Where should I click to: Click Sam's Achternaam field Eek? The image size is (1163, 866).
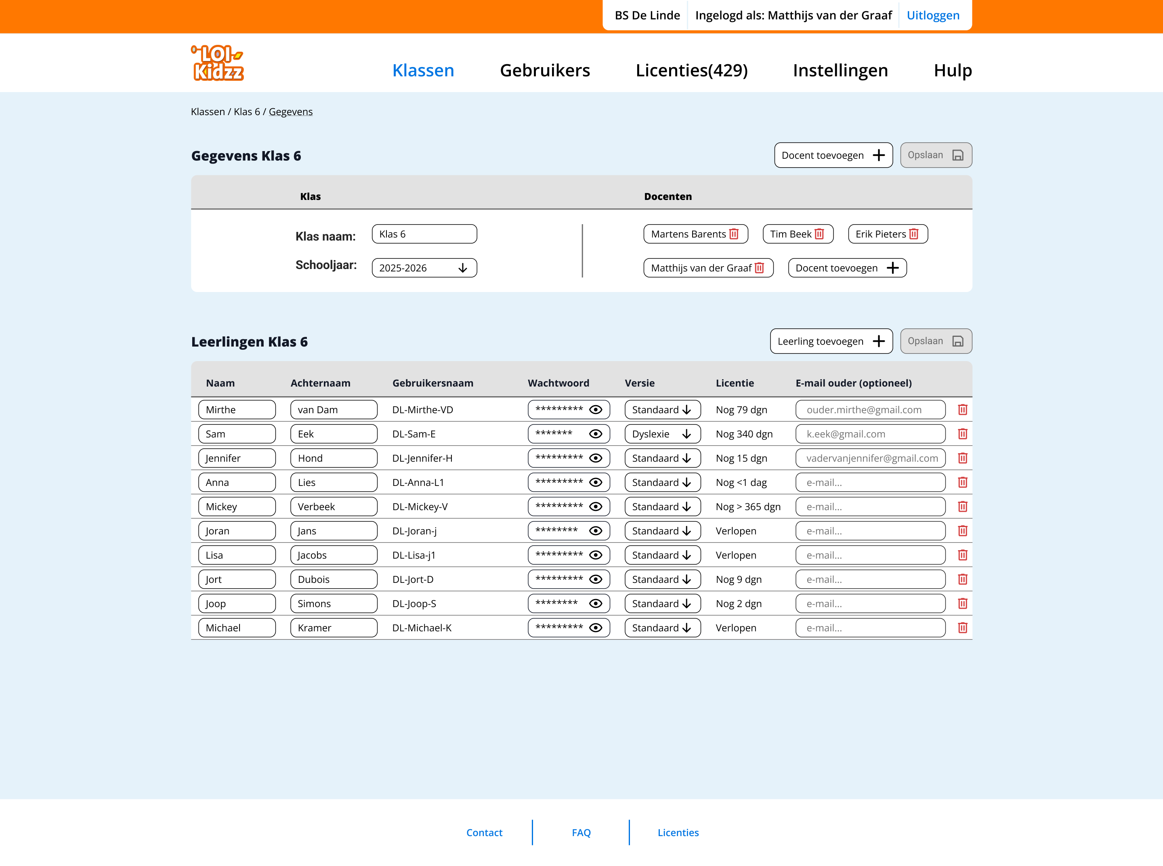334,433
